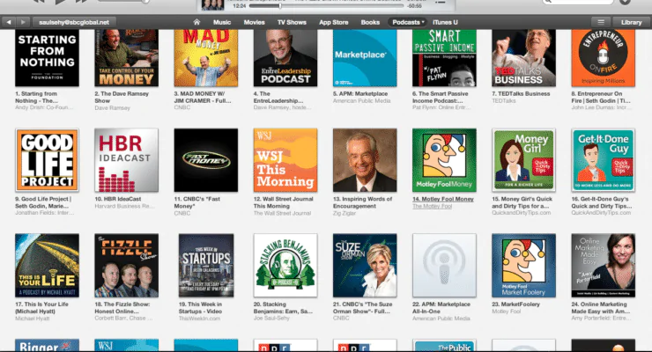Go to the iTunes Store home icon

(196, 22)
